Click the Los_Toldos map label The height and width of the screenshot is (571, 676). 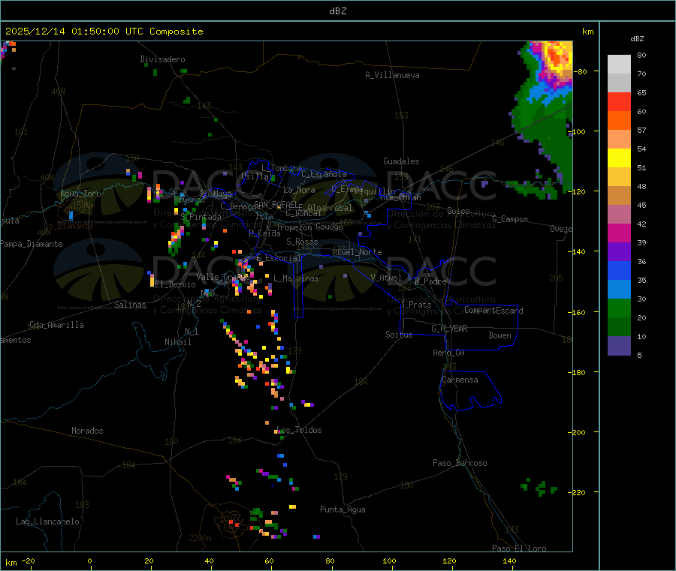299,430
